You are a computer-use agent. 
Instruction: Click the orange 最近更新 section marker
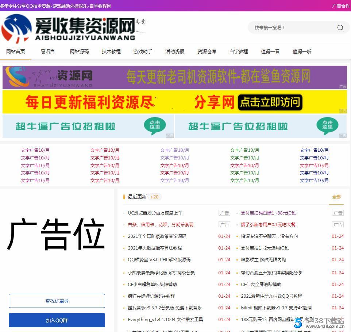pyautogui.click(x=124, y=197)
